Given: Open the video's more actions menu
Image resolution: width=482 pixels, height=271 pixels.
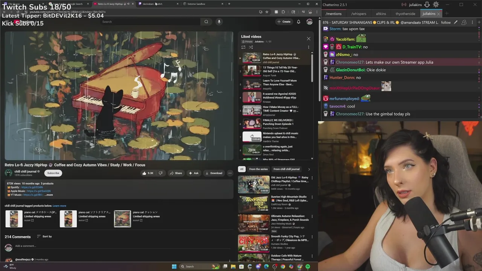Looking at the screenshot, I should click(230, 173).
